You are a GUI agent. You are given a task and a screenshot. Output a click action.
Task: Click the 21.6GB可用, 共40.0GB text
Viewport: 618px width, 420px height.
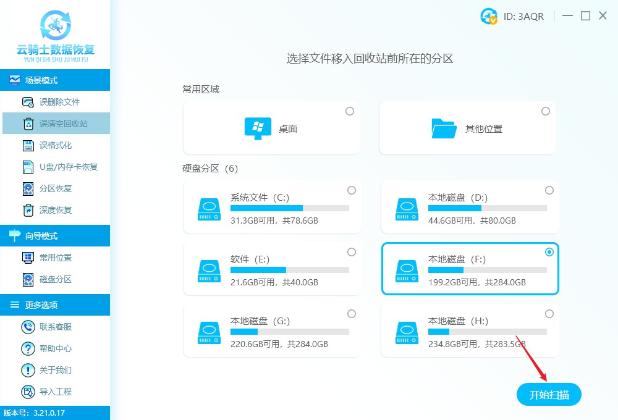click(x=274, y=282)
